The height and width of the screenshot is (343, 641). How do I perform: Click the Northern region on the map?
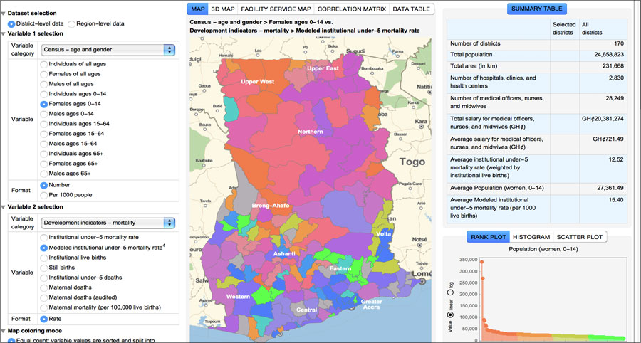pos(310,132)
